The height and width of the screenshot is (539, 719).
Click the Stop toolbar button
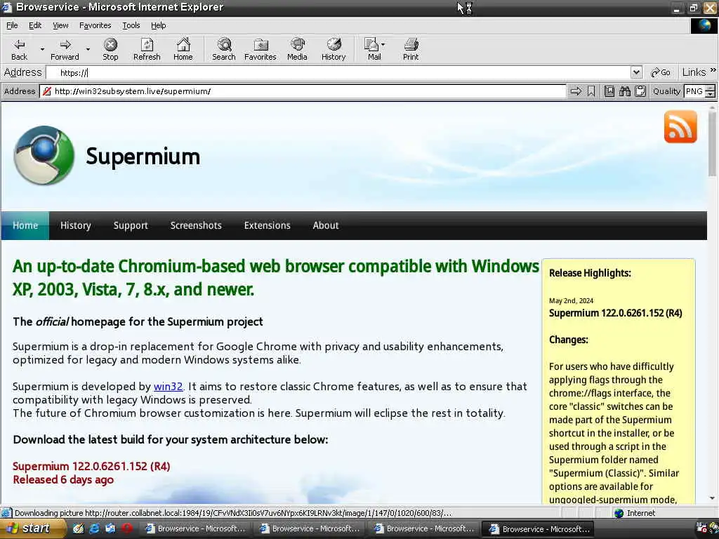tap(110, 49)
